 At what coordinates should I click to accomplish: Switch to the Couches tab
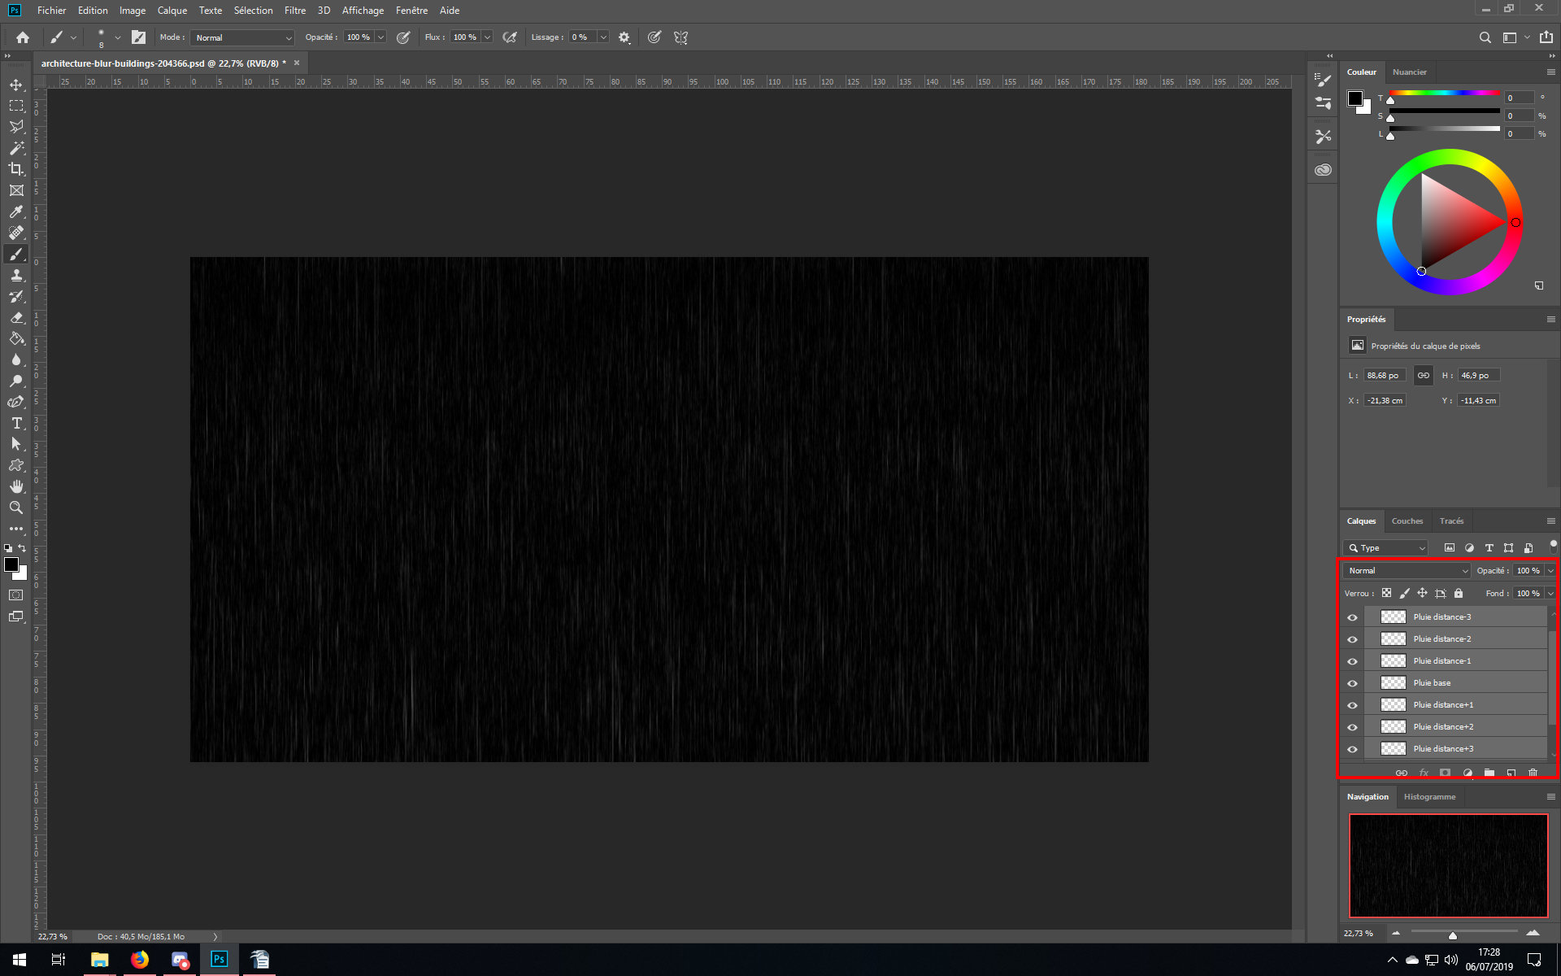coord(1407,521)
